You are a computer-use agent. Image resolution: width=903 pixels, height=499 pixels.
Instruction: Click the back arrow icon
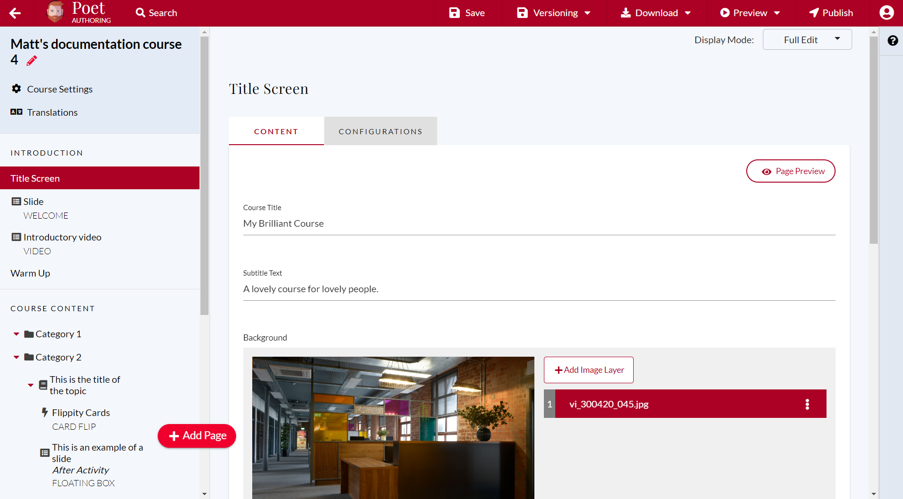(x=15, y=13)
